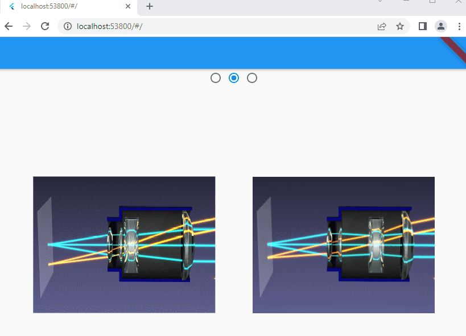Select the first carousel indicator dot

pos(215,78)
